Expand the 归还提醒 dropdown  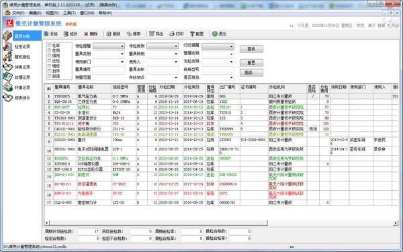click(x=231, y=46)
